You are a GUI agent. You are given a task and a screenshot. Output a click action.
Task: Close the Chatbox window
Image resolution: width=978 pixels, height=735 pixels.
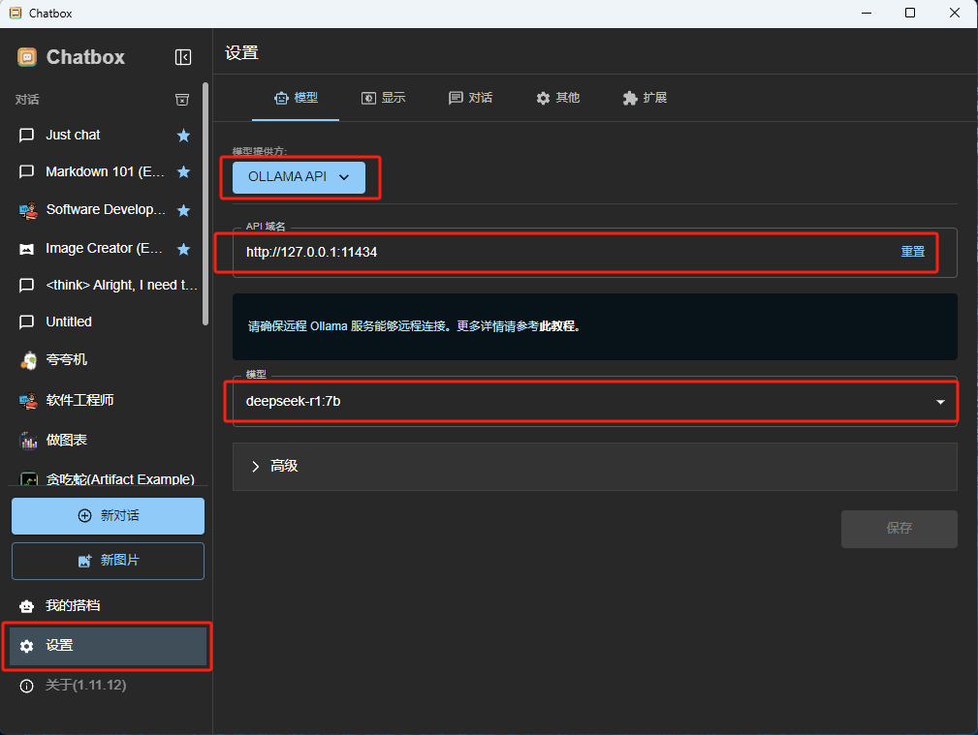click(955, 14)
